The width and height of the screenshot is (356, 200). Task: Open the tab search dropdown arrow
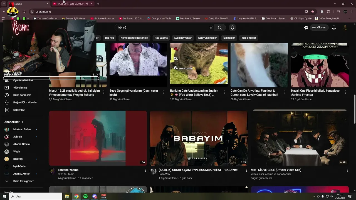pyautogui.click(x=4, y=4)
